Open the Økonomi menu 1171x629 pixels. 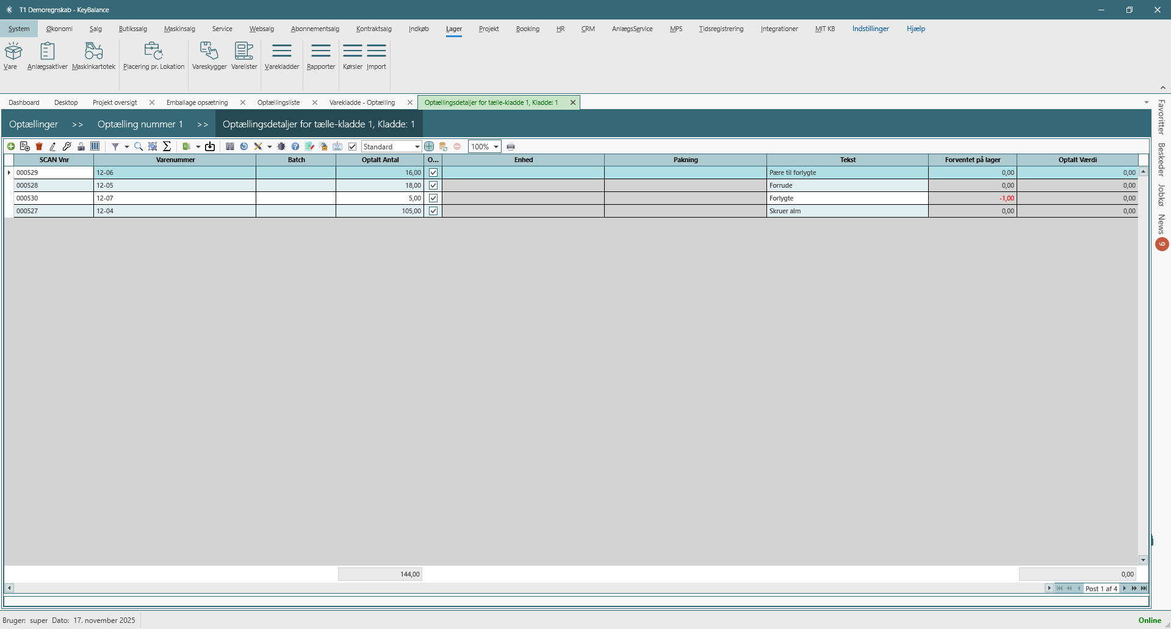click(59, 29)
